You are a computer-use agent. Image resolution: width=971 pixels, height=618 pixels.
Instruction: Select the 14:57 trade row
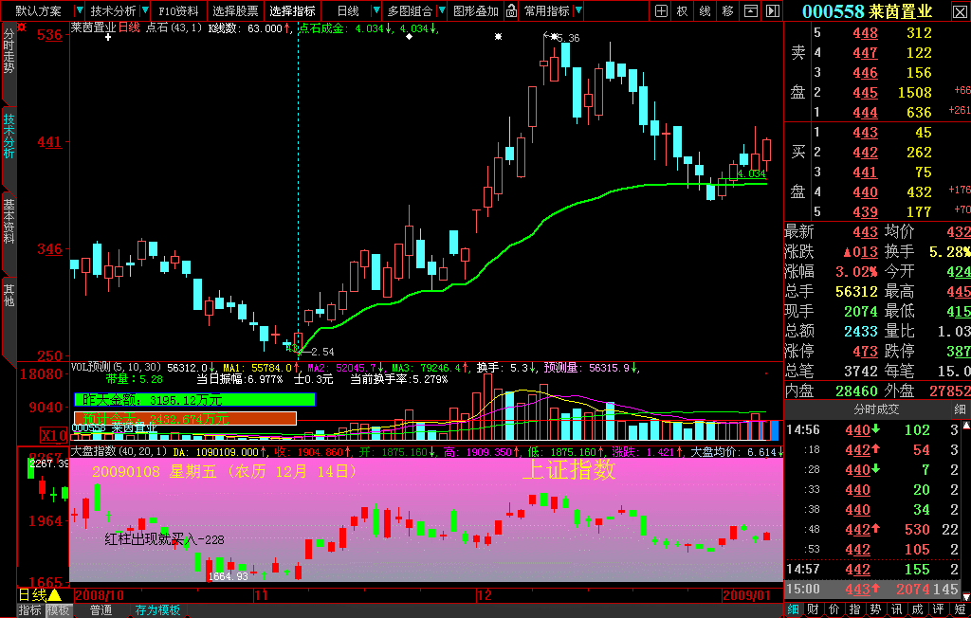872,569
